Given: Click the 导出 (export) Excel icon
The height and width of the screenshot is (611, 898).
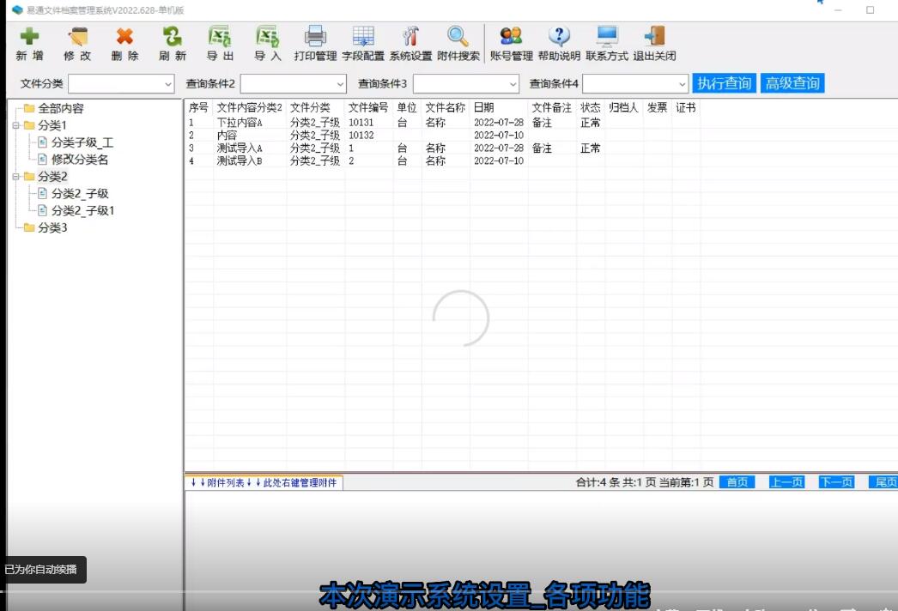Looking at the screenshot, I should pyautogui.click(x=220, y=37).
